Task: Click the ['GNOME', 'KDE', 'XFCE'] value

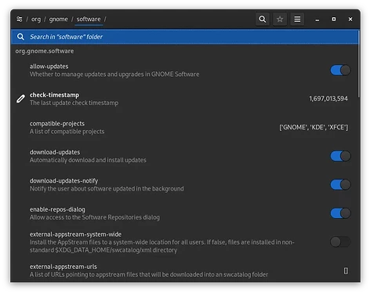Action: click(314, 127)
